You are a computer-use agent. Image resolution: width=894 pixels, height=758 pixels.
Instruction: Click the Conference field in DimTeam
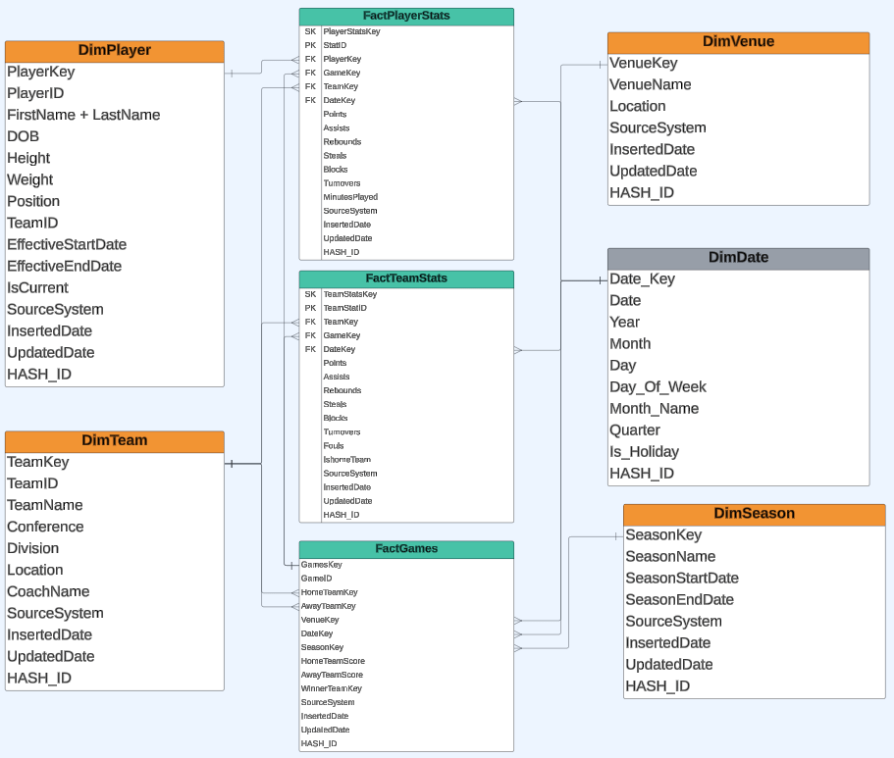click(x=115, y=528)
